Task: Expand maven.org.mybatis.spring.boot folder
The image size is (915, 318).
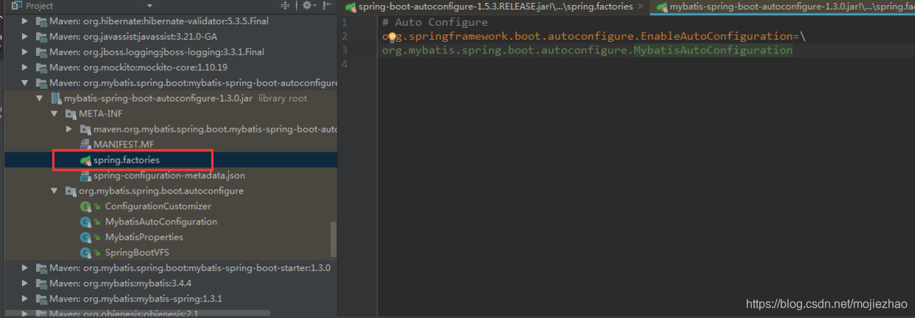Action: click(69, 129)
